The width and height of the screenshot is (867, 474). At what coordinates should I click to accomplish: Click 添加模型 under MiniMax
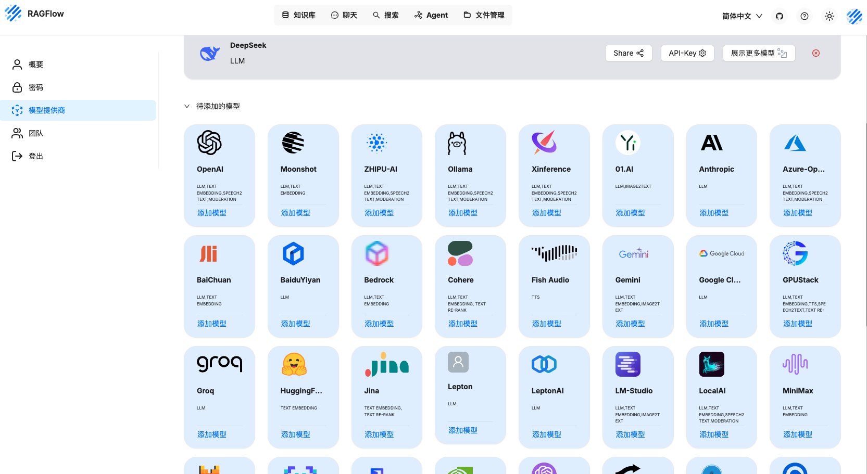[x=798, y=434]
